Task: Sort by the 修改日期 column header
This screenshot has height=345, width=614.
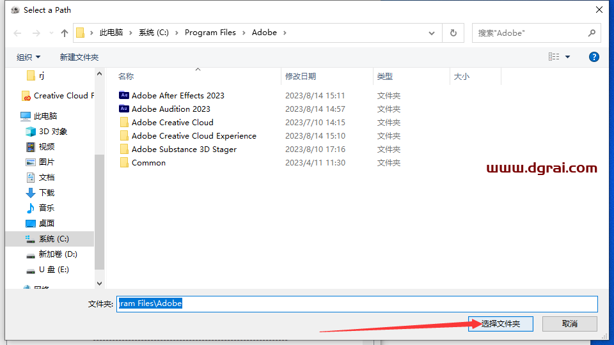Action: coord(301,76)
